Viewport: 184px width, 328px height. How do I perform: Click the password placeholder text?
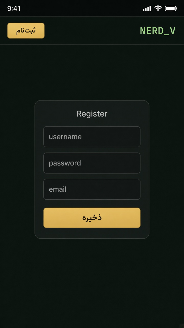tap(65, 163)
